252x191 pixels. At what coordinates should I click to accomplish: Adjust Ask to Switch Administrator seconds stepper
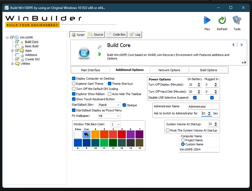[x=209, y=113]
